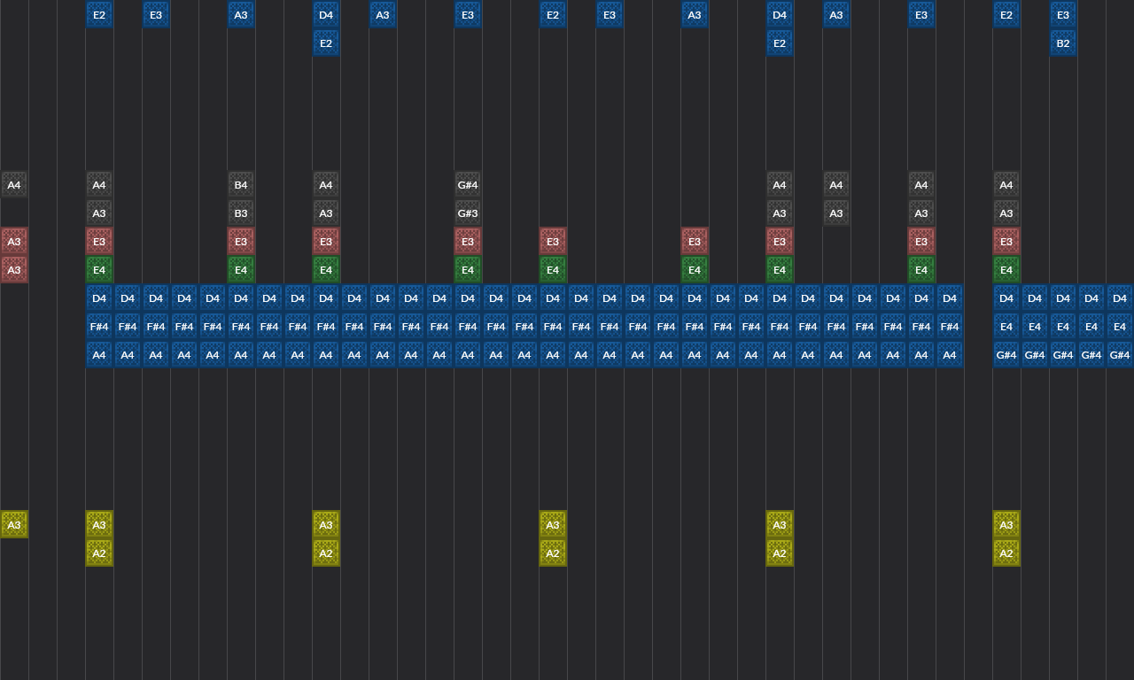
Task: Click the top-left blue E2 note
Action: coord(99,15)
